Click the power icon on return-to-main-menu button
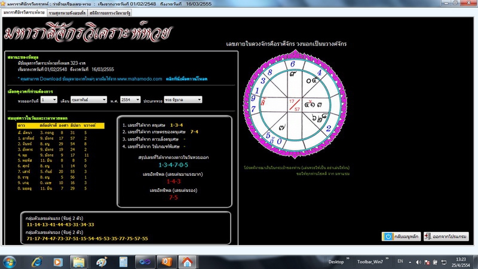This screenshot has height=269, width=478. 388,236
